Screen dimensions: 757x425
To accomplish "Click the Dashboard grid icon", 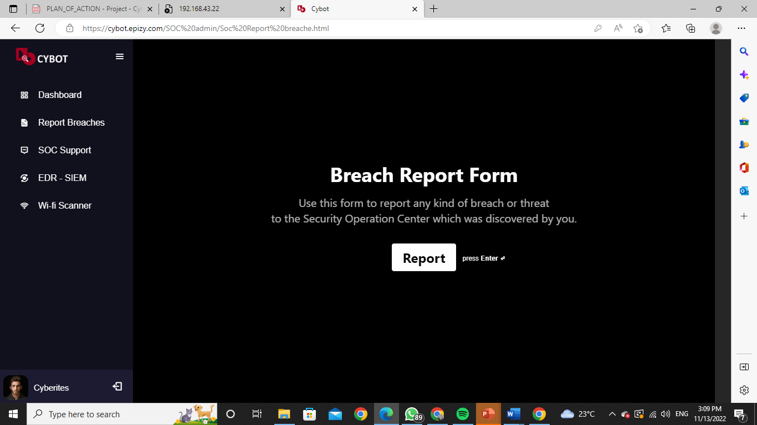I will click(24, 95).
